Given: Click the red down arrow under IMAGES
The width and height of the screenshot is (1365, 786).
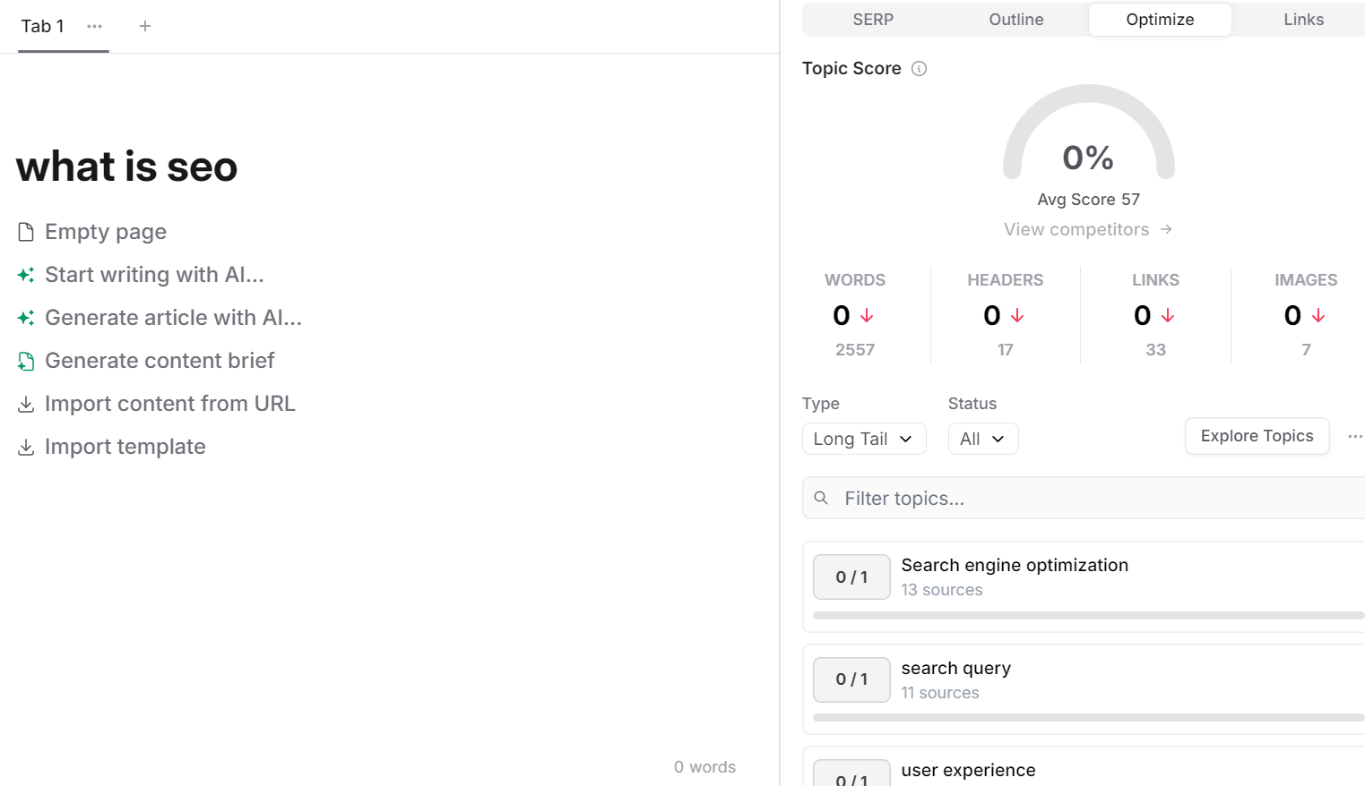Looking at the screenshot, I should pyautogui.click(x=1318, y=315).
